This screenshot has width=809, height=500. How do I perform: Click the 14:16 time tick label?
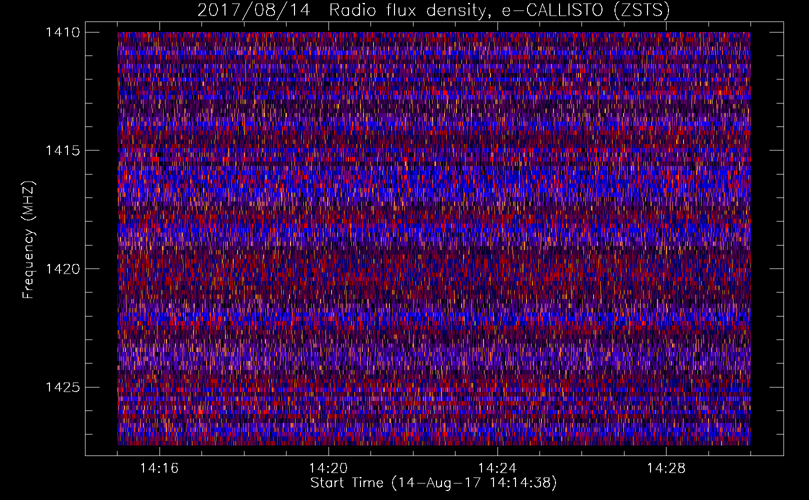tap(159, 468)
